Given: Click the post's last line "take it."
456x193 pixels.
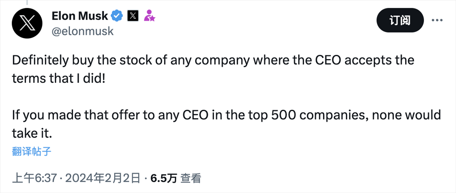Looking at the screenshot, I should point(32,132).
